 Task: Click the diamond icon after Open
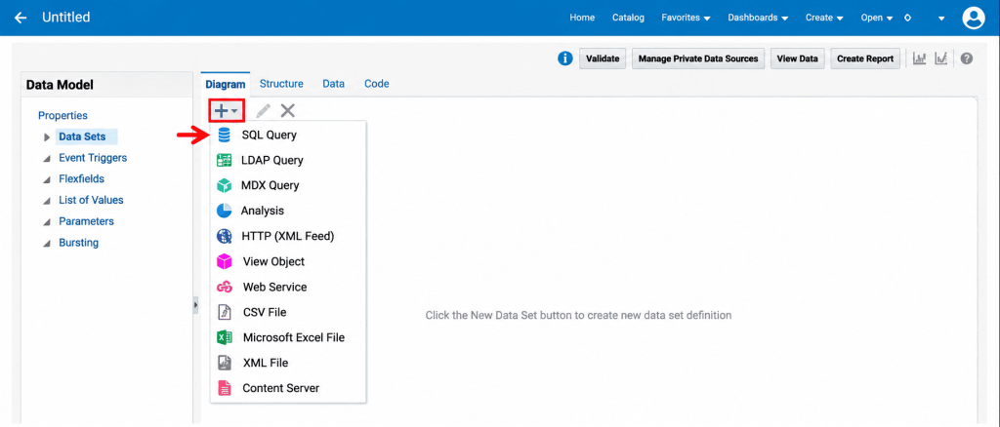907,18
